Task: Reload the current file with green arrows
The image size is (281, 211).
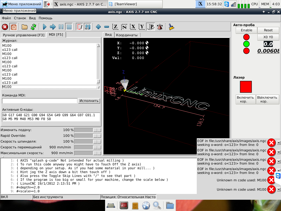Action: 33,27
